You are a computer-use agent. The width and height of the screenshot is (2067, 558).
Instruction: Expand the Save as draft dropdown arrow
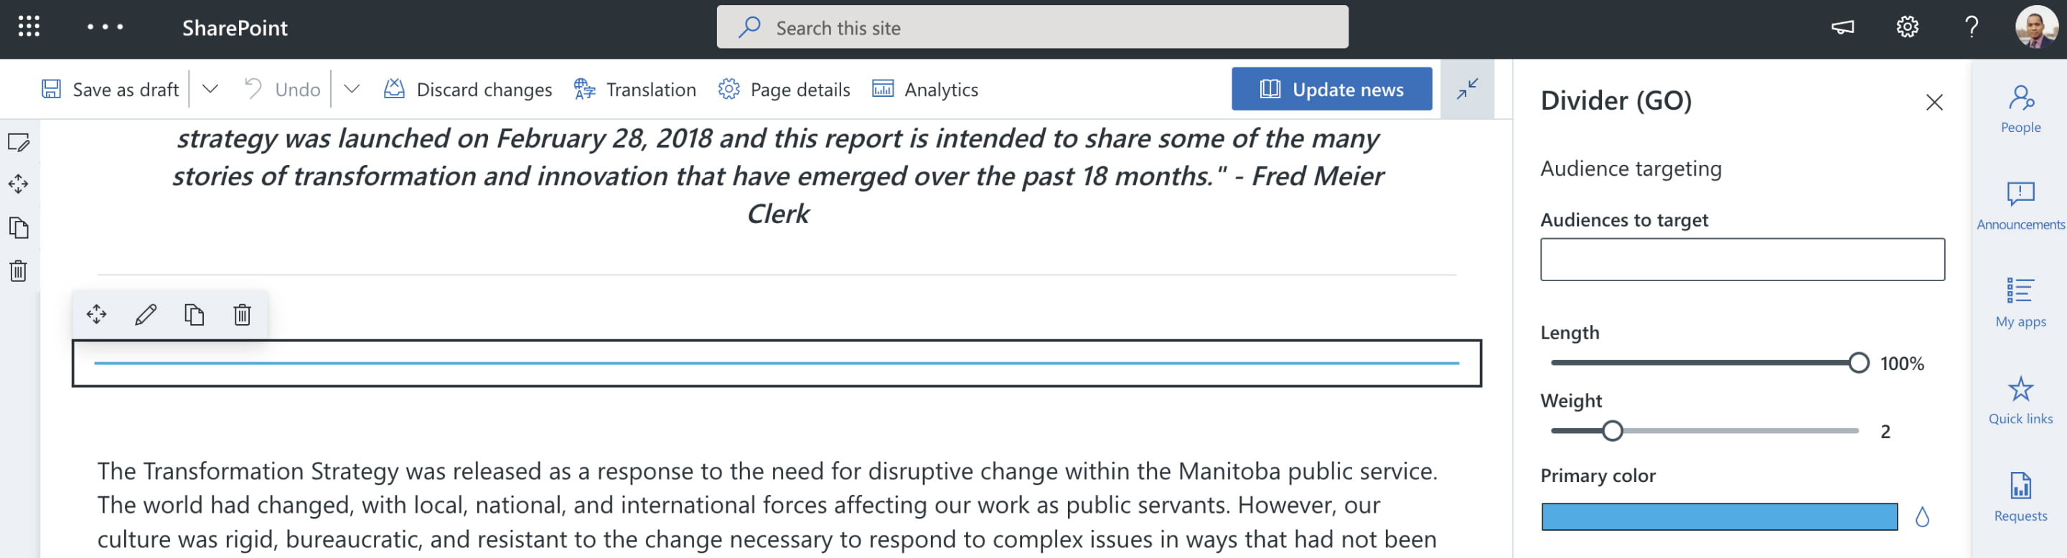coord(210,89)
